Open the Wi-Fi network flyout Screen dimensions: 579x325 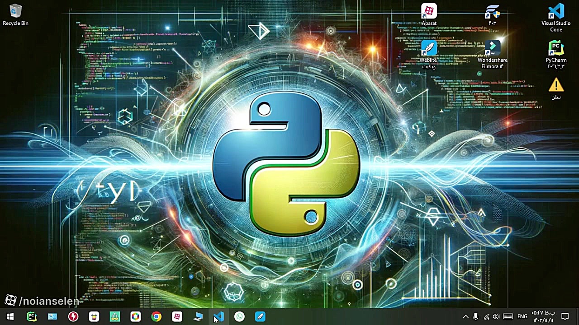click(x=486, y=316)
